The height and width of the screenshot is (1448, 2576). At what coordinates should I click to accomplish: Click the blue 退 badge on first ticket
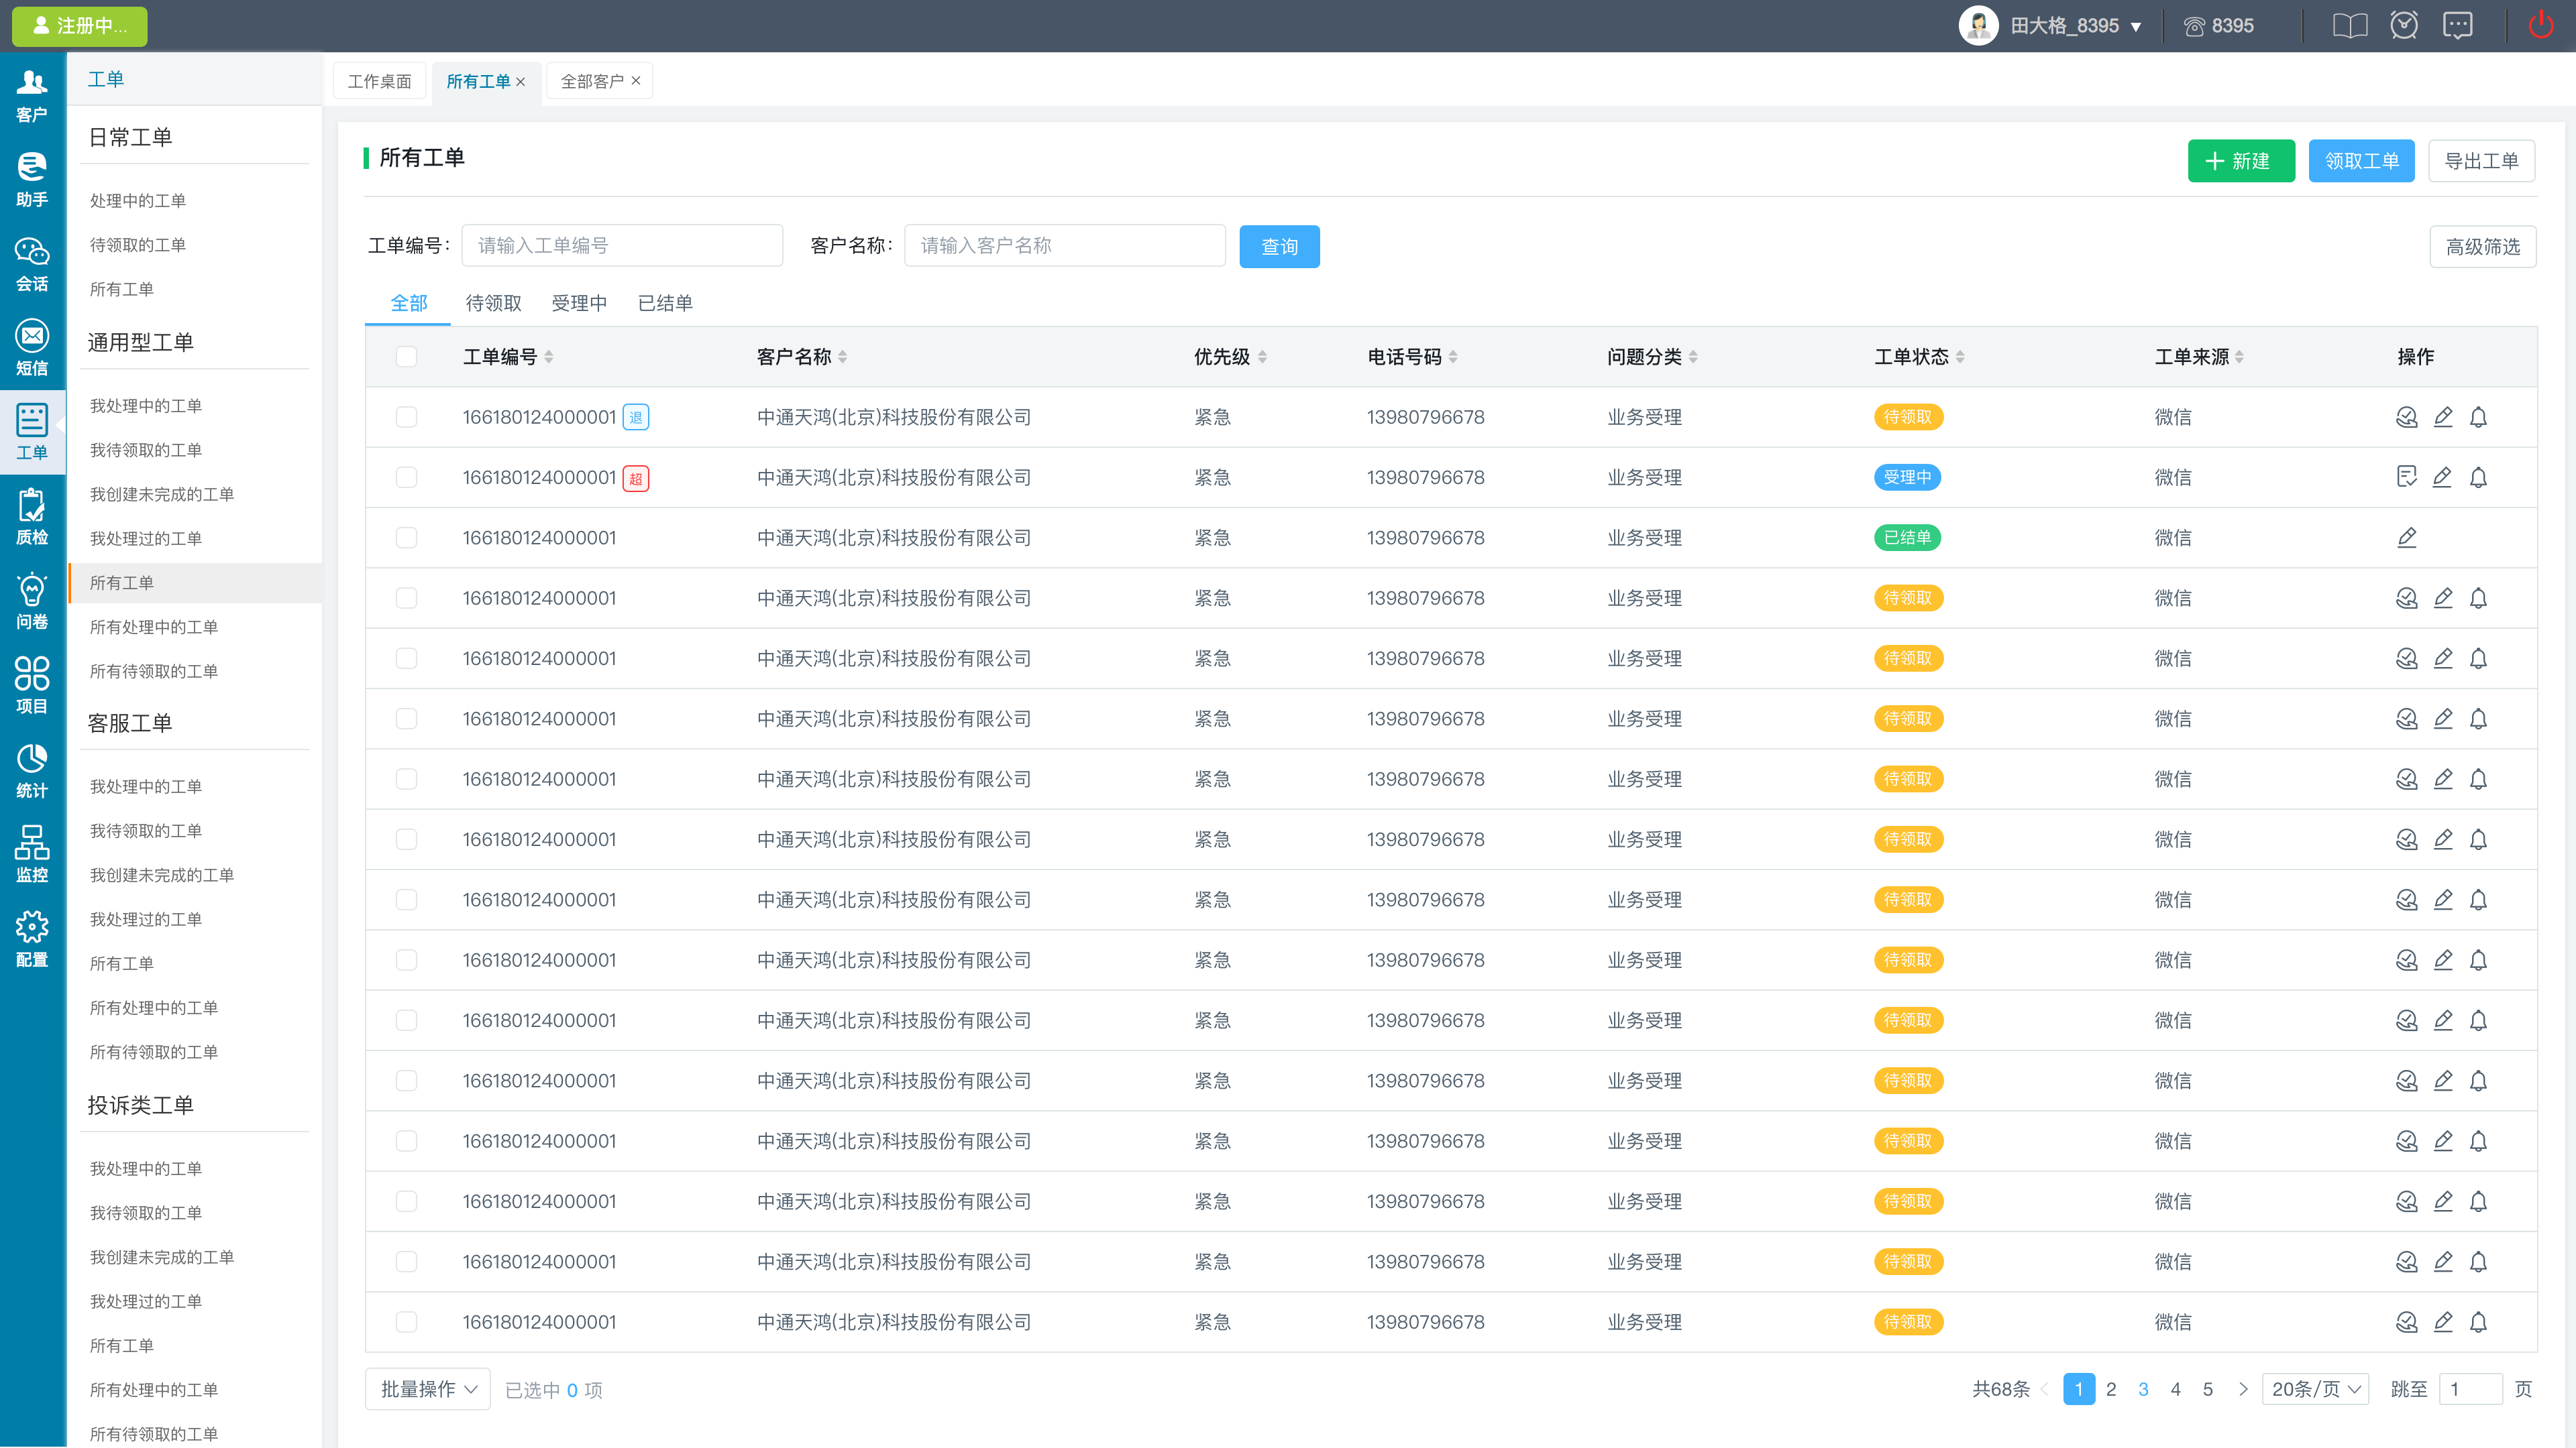coord(636,418)
